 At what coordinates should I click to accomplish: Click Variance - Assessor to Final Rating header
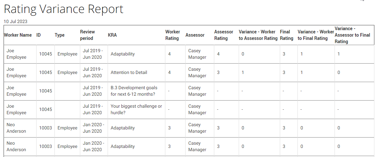click(353, 35)
